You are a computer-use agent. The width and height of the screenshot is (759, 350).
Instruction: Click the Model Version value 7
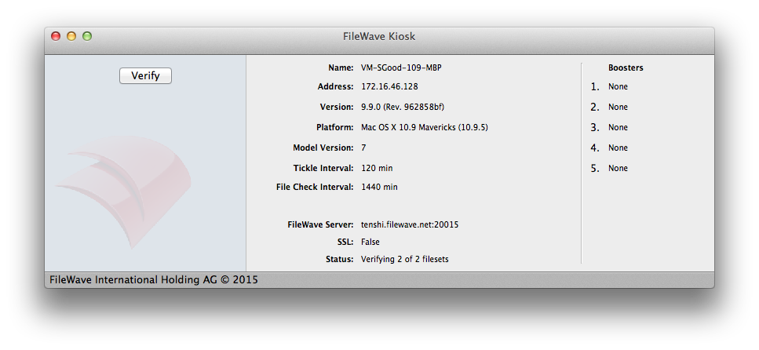click(363, 148)
